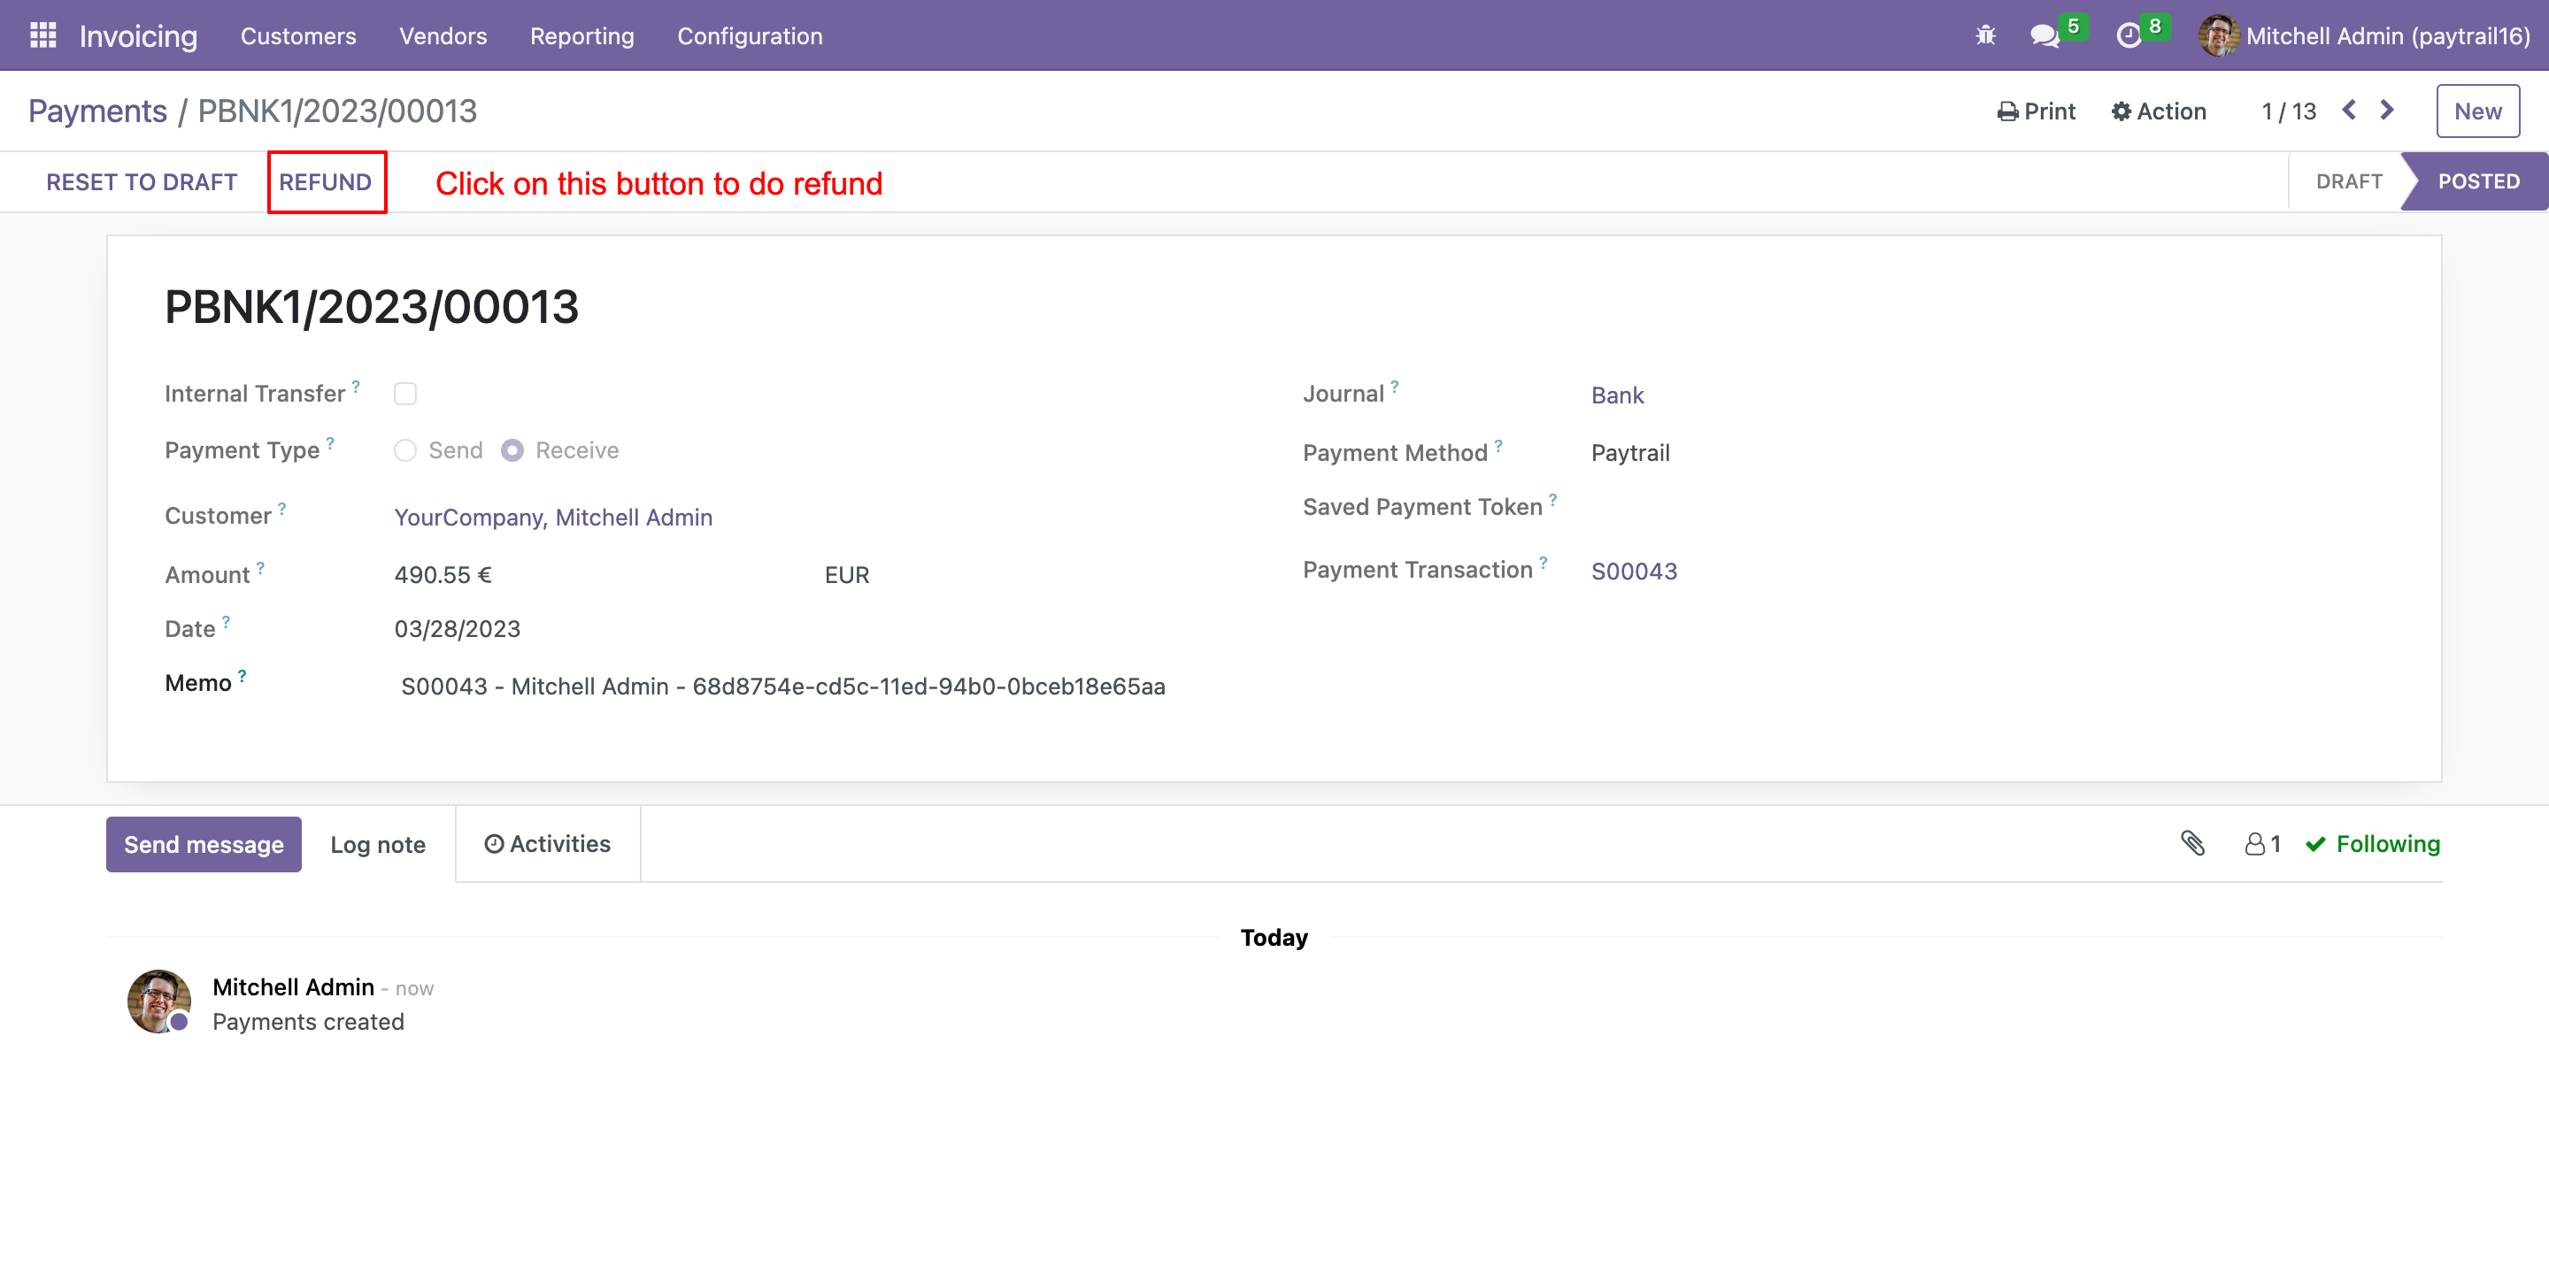The image size is (2549, 1274).
Task: Click Journal field help question mark
Action: coord(1394,386)
